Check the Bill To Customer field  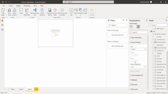[153, 34]
